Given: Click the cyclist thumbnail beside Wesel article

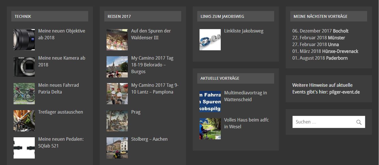Looking at the screenshot, I should [x=210, y=129].
